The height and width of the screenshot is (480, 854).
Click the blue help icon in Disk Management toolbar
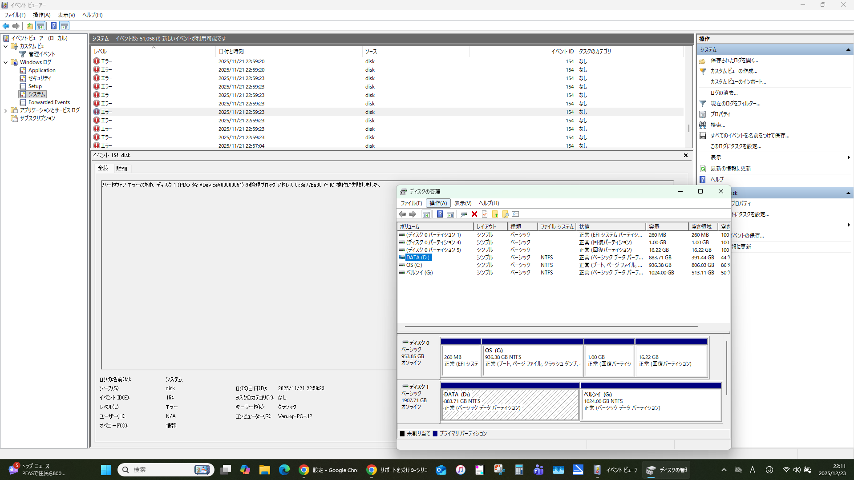[x=440, y=214]
